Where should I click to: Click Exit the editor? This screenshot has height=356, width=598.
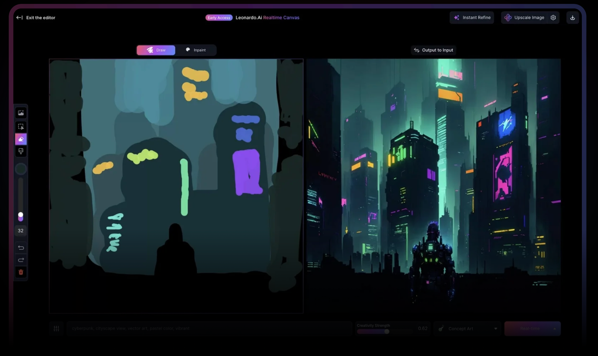(x=36, y=18)
